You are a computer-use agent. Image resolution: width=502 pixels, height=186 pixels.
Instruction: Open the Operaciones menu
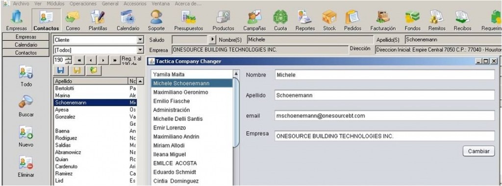pyautogui.click(x=83, y=4)
